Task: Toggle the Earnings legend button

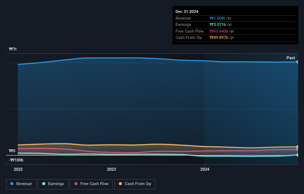Action: (53, 184)
